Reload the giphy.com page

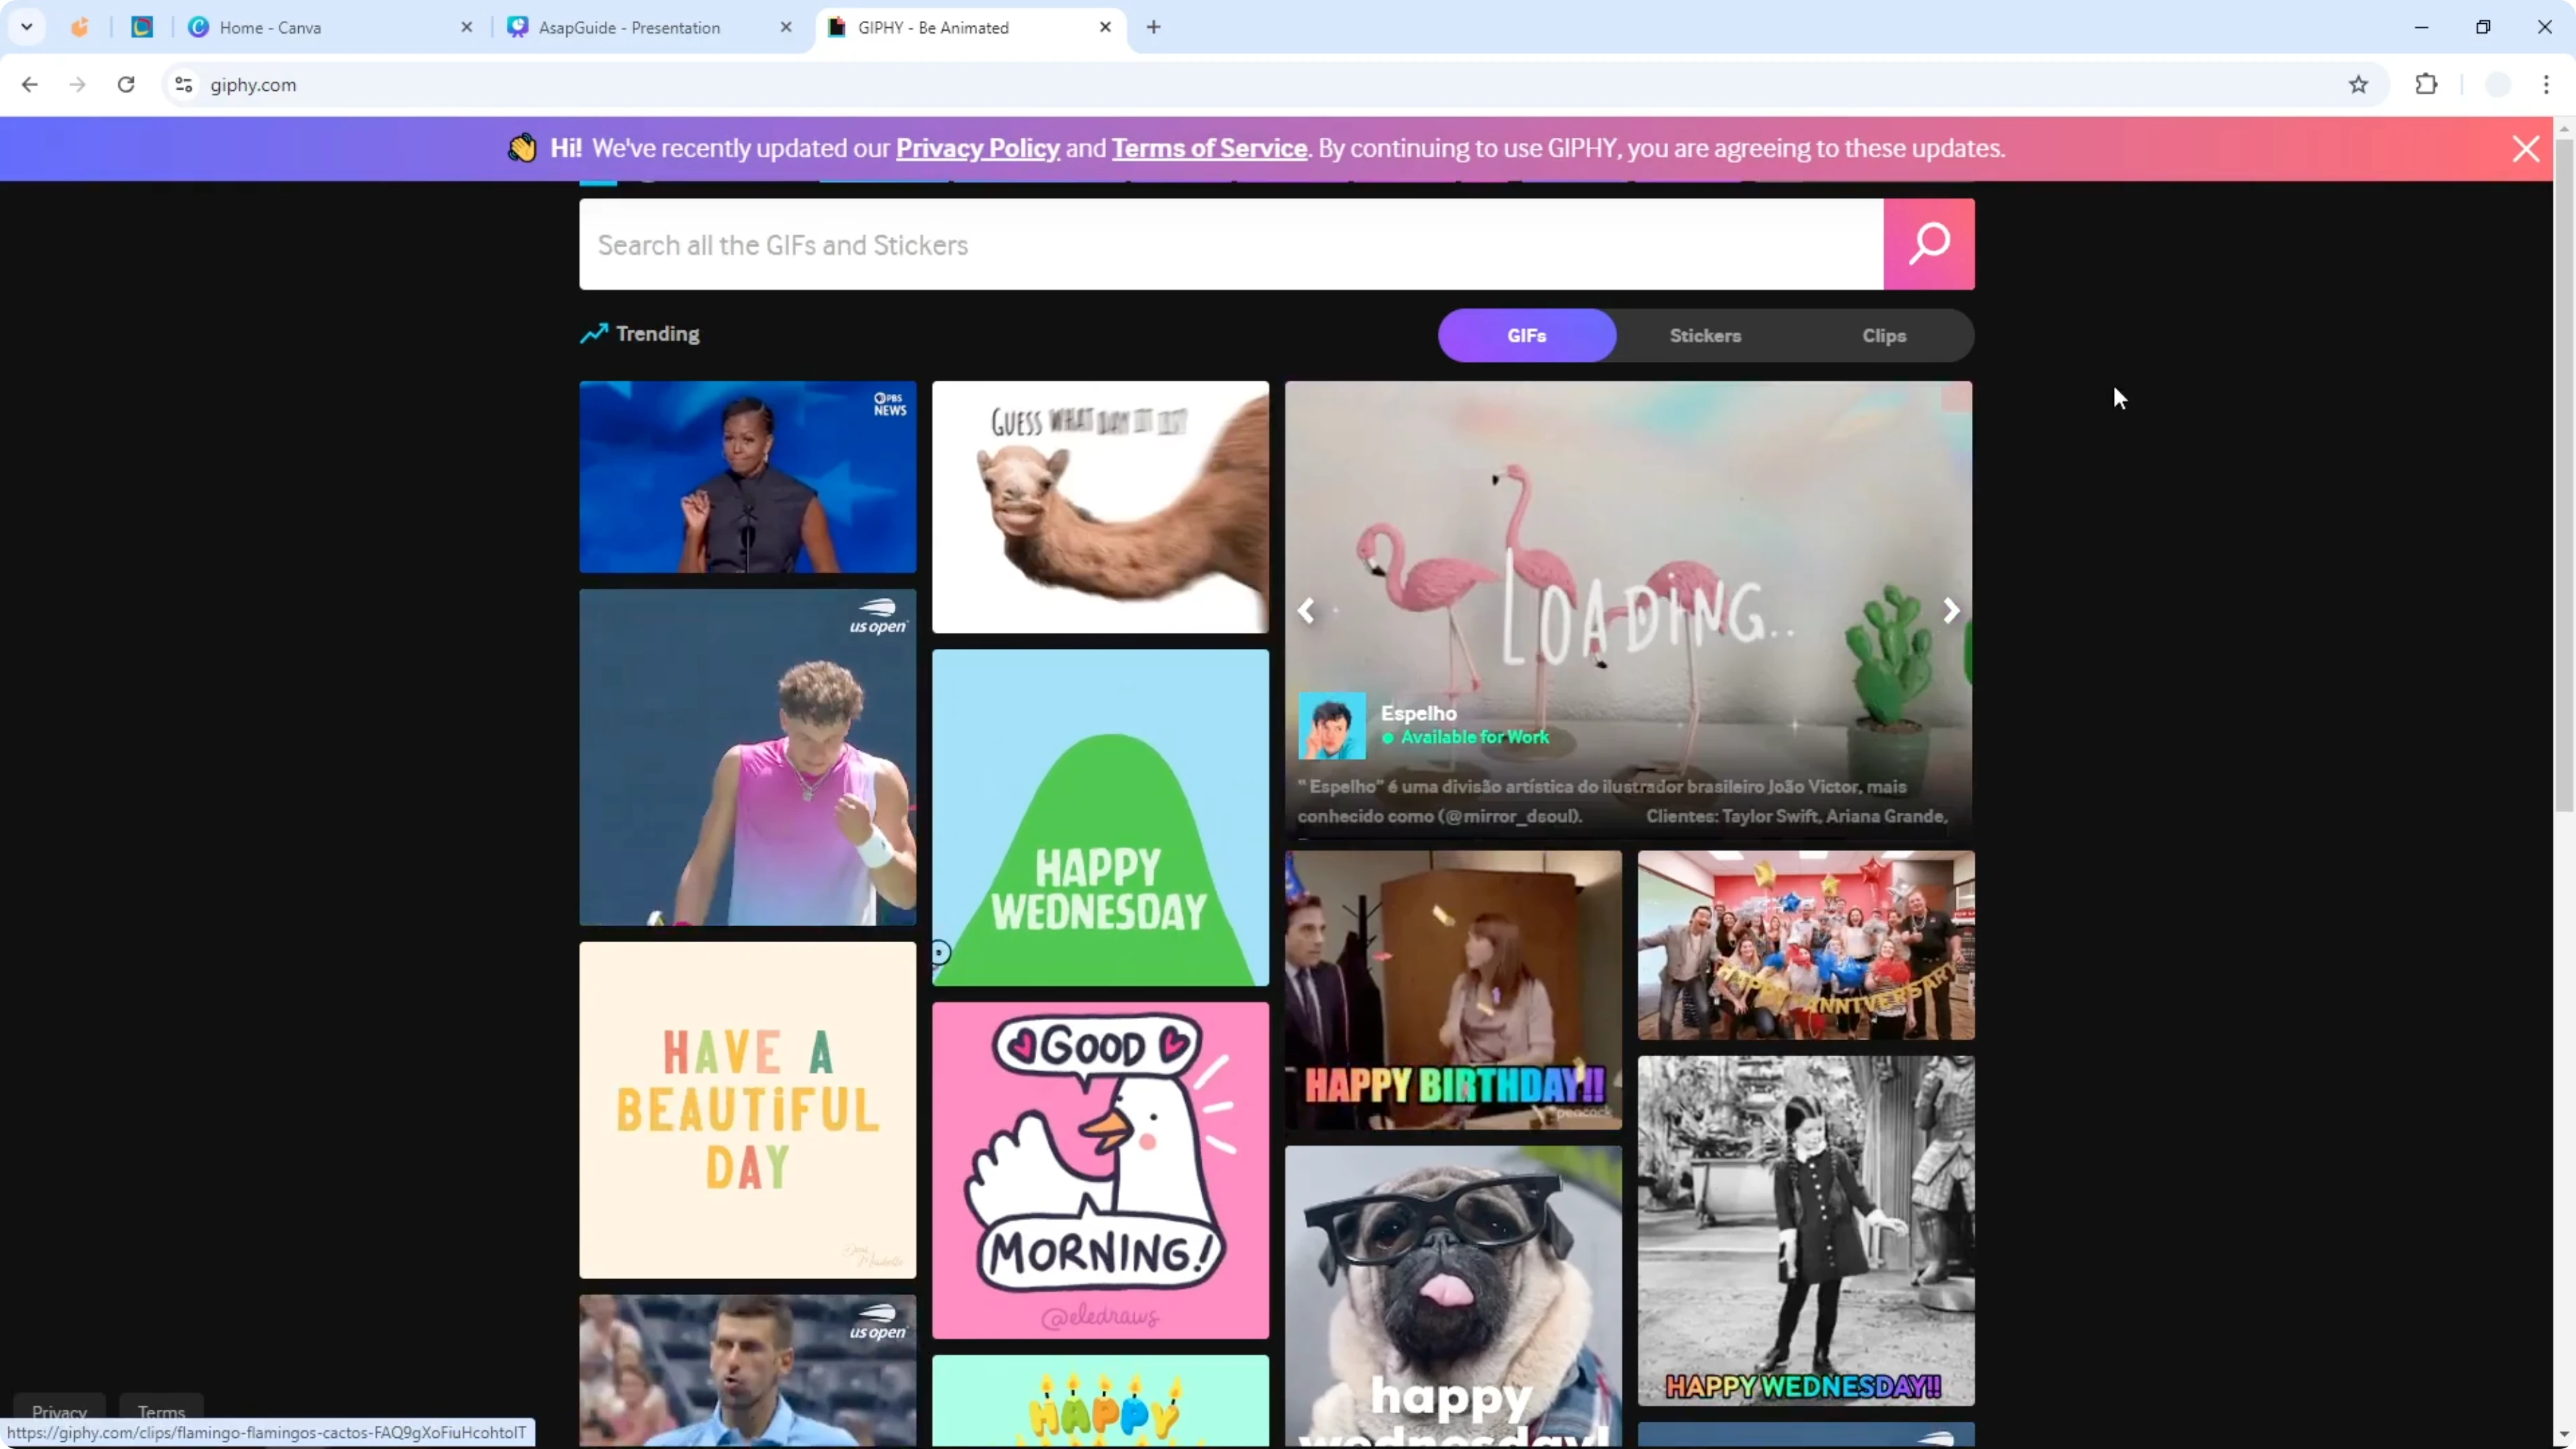(126, 85)
